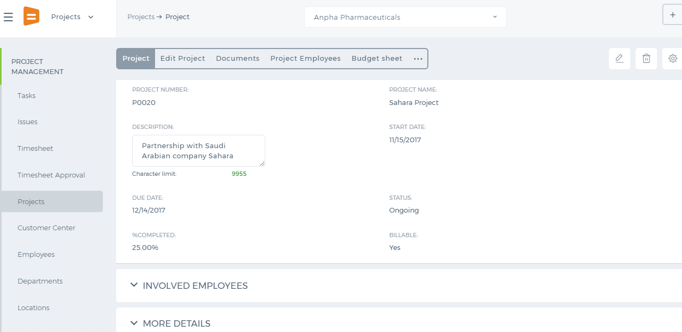
Task: Click inside the Description text box
Action: click(199, 151)
